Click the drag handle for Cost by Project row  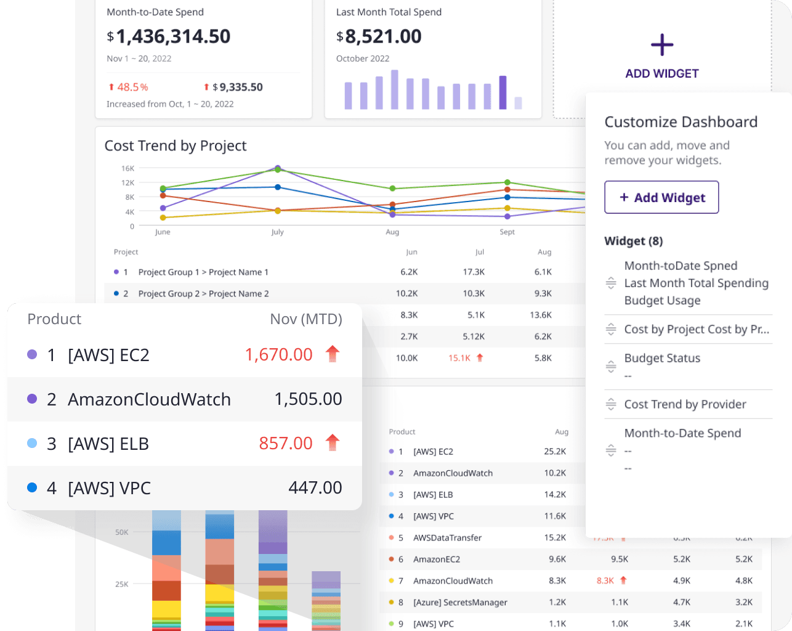coord(611,329)
